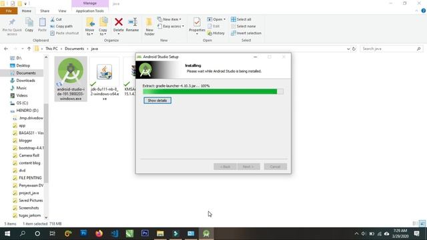This screenshot has width=427, height=240.
Task: Open the Action Center notifications icon
Action: [x=416, y=233]
